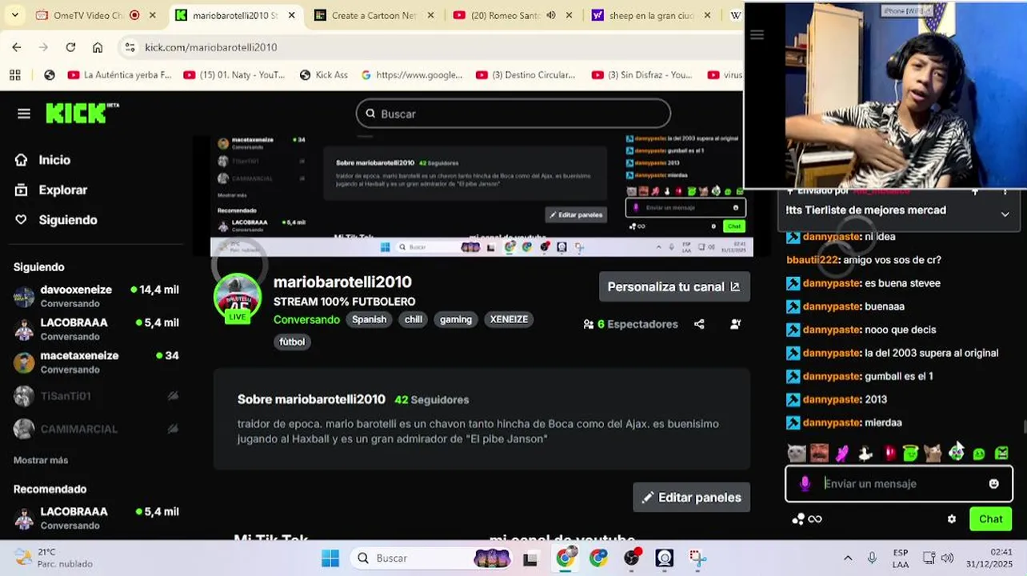Viewport: 1027px width, 576px height.
Task: Open the apps grid bookmark icon
Action: (x=14, y=74)
